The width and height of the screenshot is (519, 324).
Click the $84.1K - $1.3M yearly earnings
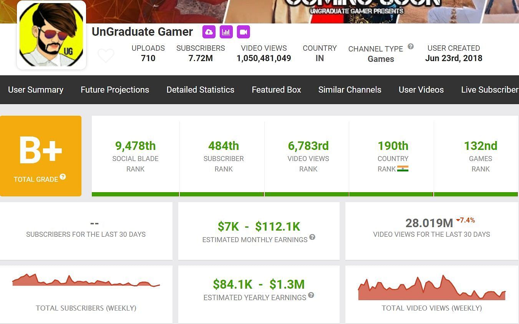click(259, 284)
